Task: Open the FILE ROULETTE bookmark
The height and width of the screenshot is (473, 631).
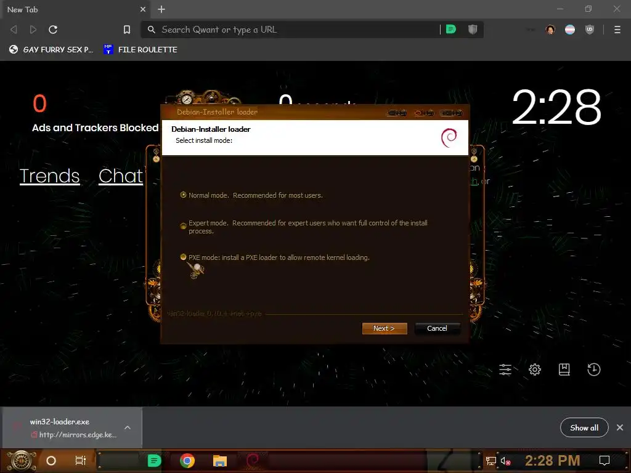Action: pos(140,49)
